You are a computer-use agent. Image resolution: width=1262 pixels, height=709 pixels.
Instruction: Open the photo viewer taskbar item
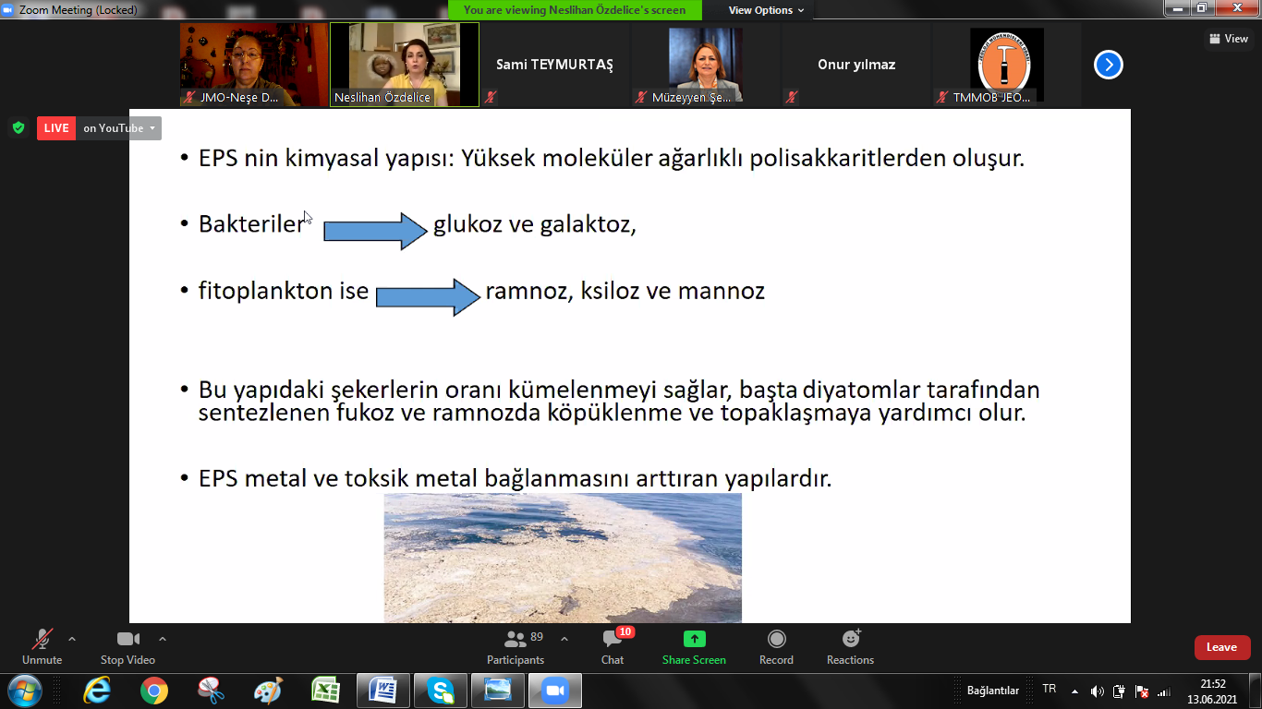(497, 691)
